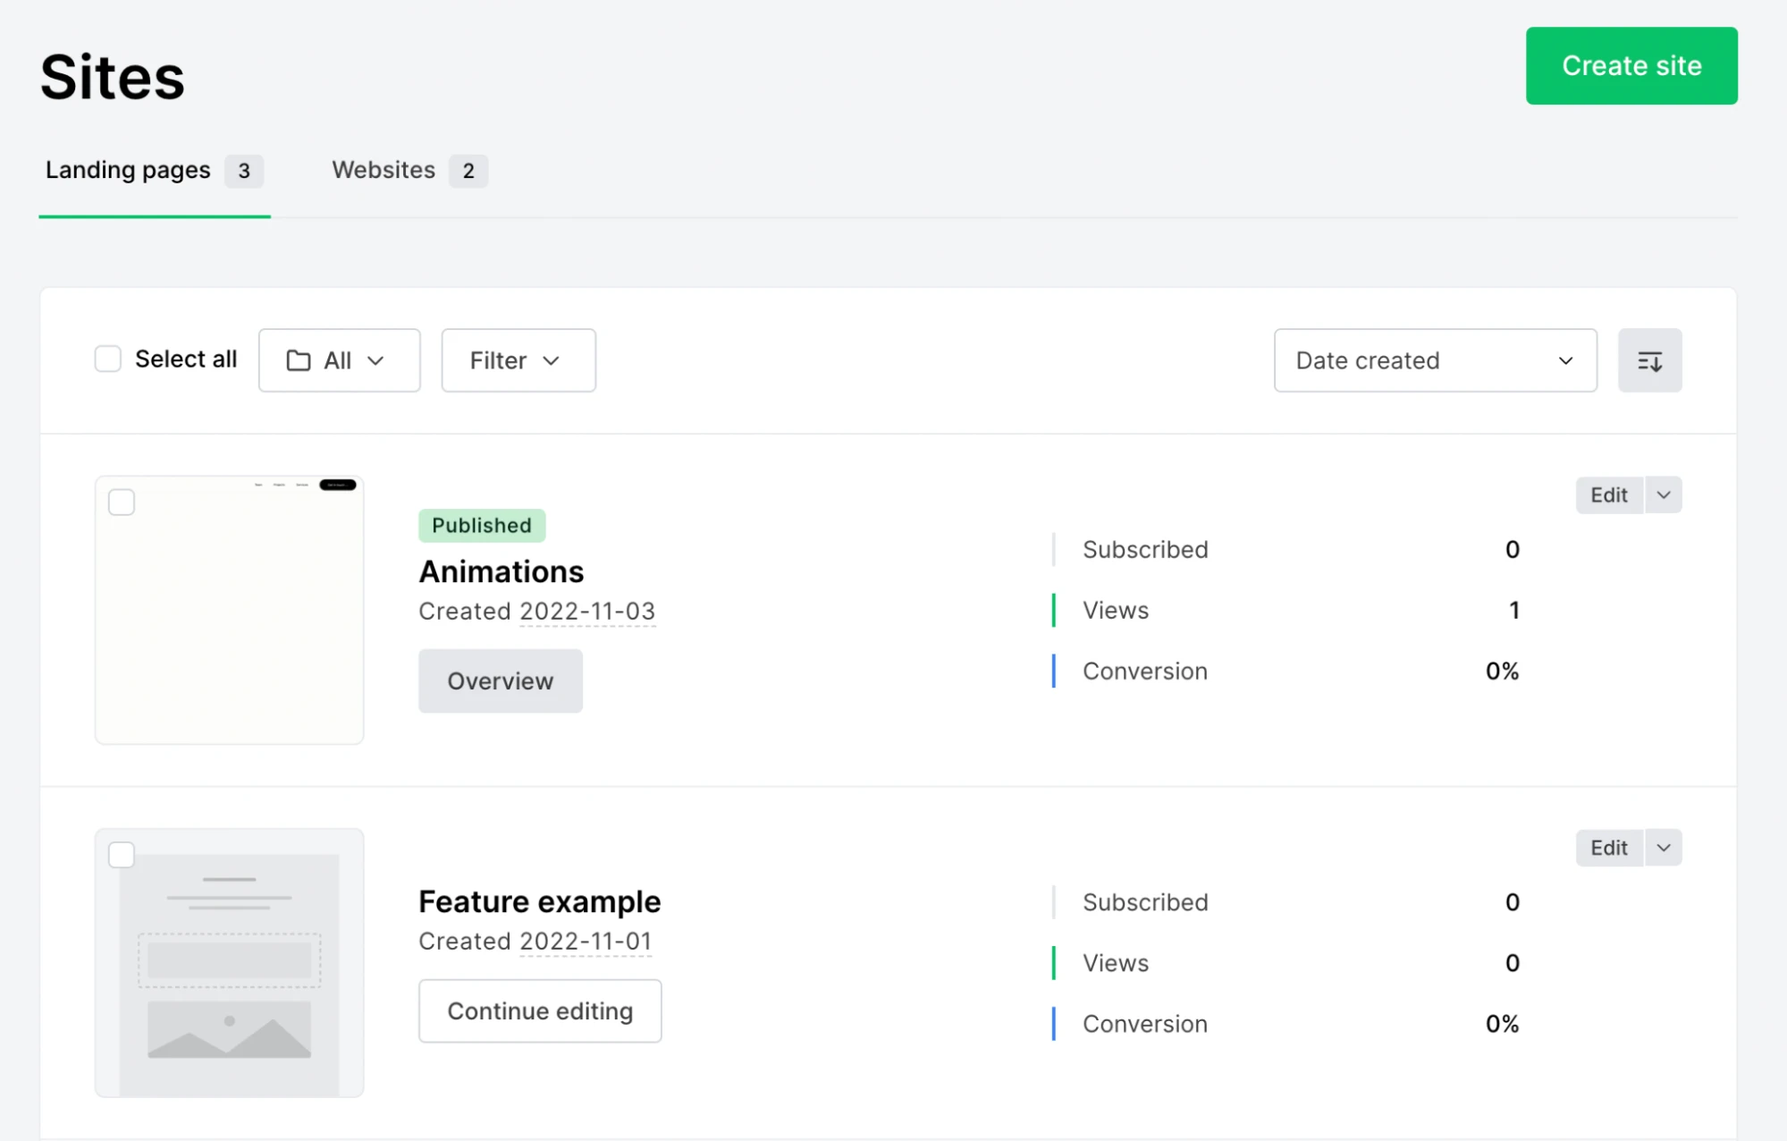Image resolution: width=1787 pixels, height=1141 pixels.
Task: Open the Filter dropdown
Action: [518, 360]
